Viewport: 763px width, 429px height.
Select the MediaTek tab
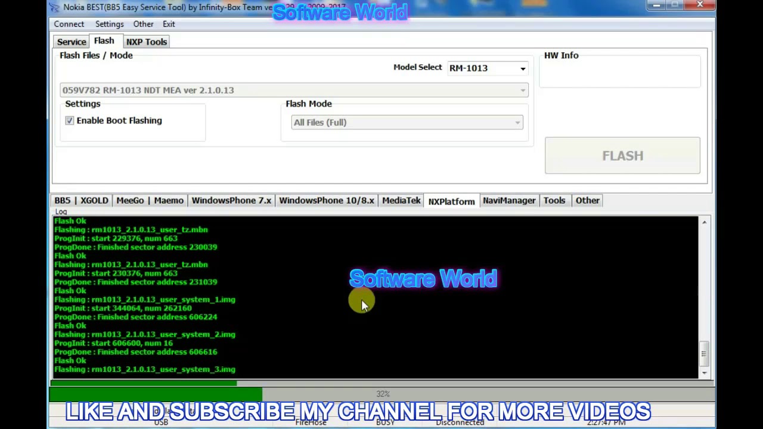click(x=401, y=201)
